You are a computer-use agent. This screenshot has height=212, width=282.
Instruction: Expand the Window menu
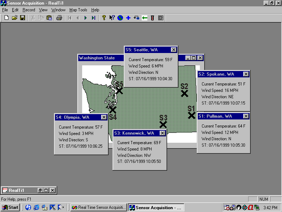tap(58, 10)
